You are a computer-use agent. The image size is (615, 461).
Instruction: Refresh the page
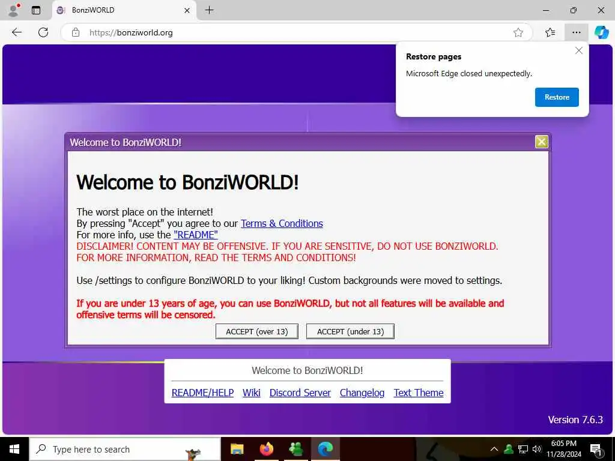(43, 32)
